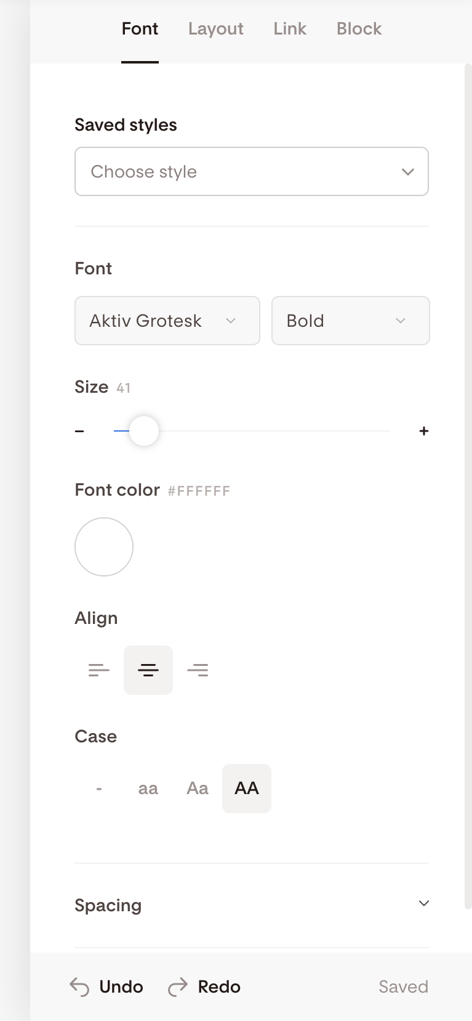Select the align center icon
The width and height of the screenshot is (472, 1021).
[148, 670]
